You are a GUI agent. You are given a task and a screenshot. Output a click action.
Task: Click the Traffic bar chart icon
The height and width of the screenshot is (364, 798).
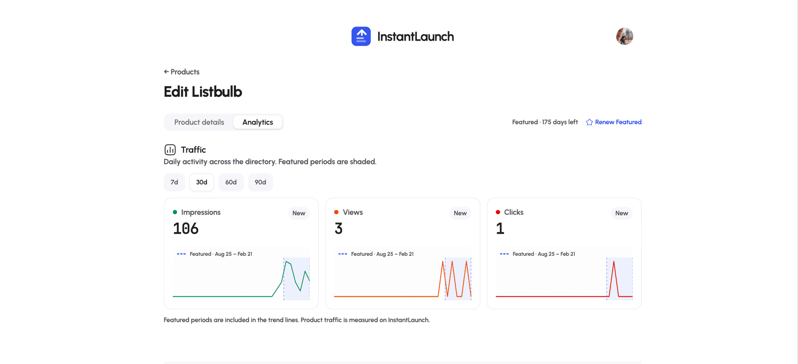(170, 150)
